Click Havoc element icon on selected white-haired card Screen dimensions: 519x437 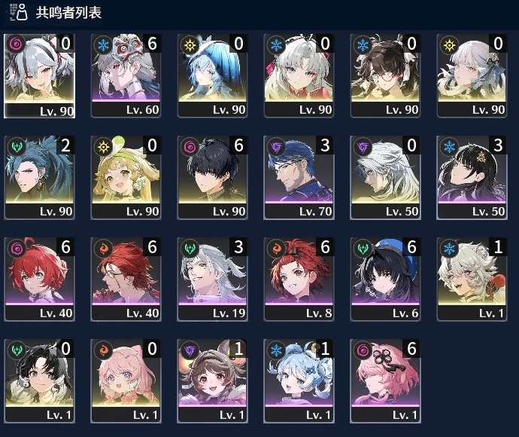pyautogui.click(x=15, y=44)
